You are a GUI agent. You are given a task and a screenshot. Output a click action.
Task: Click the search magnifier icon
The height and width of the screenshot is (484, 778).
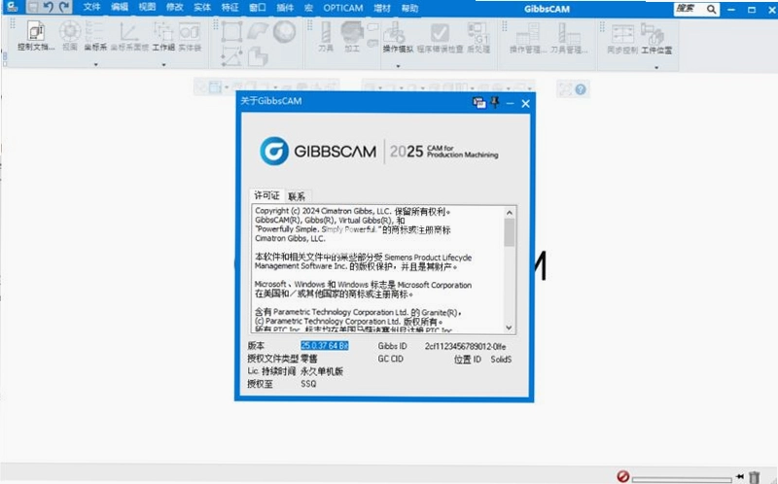pos(711,9)
